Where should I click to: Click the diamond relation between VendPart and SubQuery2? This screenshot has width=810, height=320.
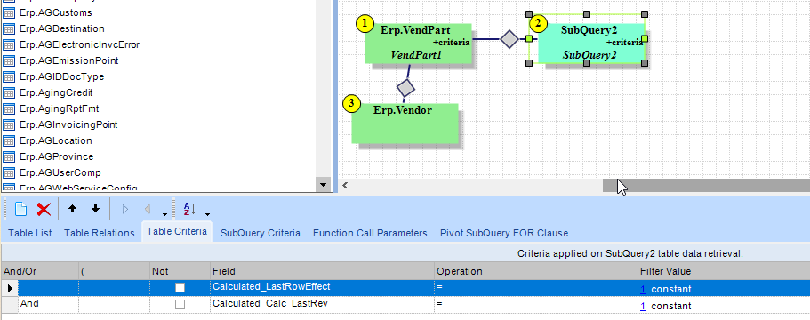tap(509, 39)
